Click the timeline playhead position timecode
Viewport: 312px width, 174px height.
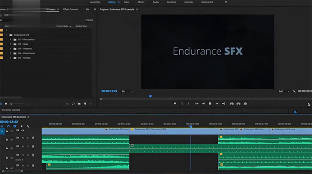[9, 122]
